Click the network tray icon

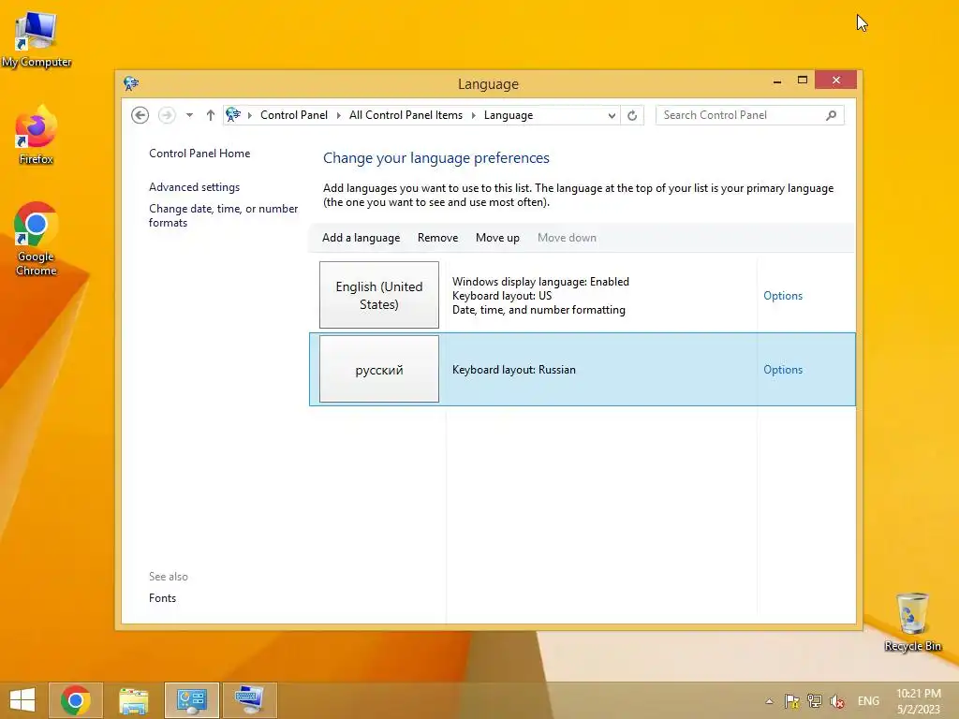coord(814,701)
